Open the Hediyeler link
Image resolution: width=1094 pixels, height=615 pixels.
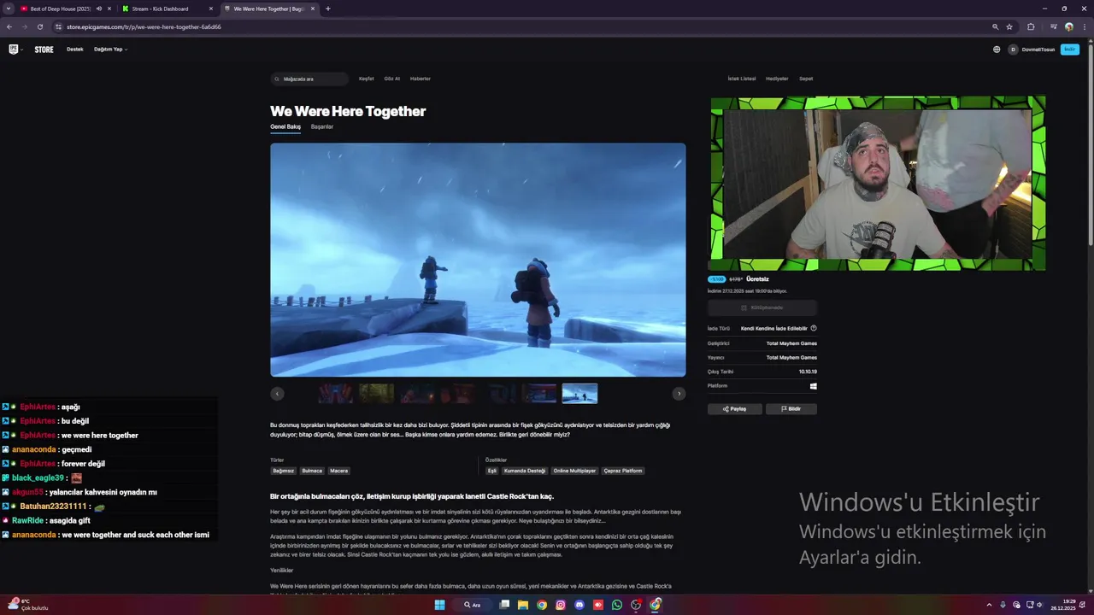click(777, 79)
